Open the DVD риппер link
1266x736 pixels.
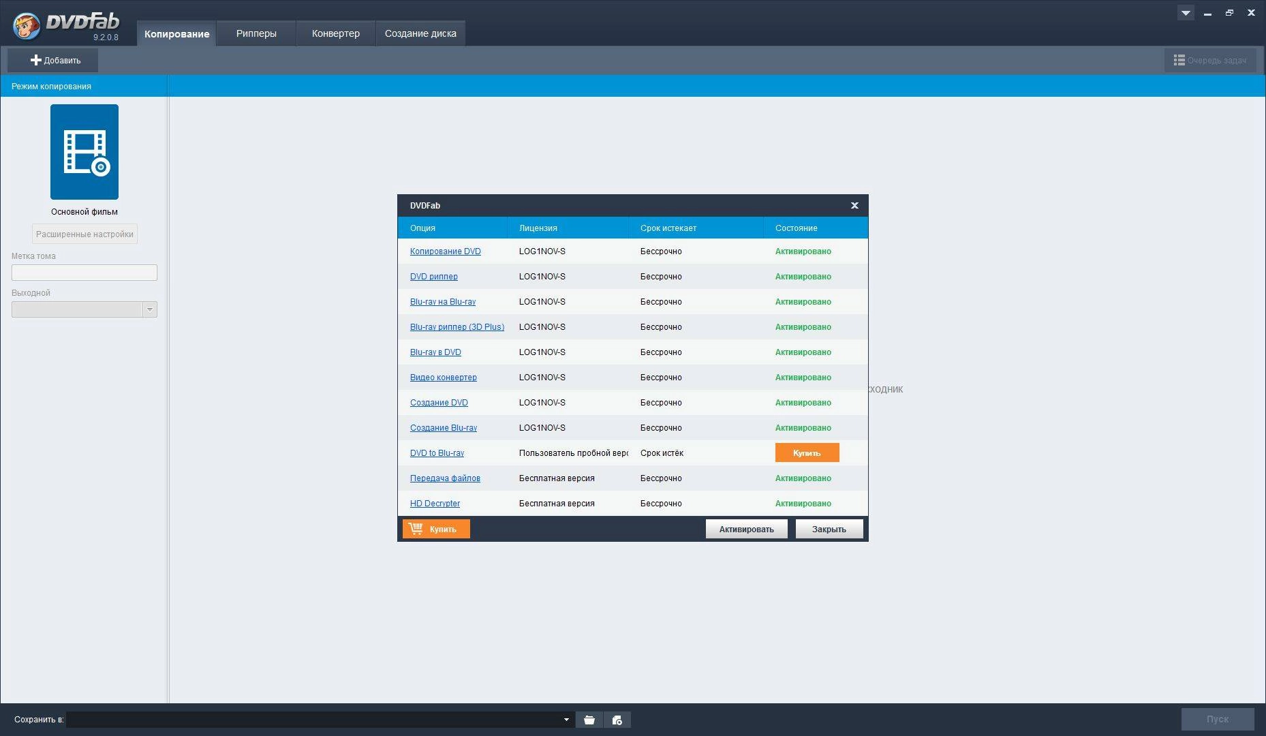point(434,277)
